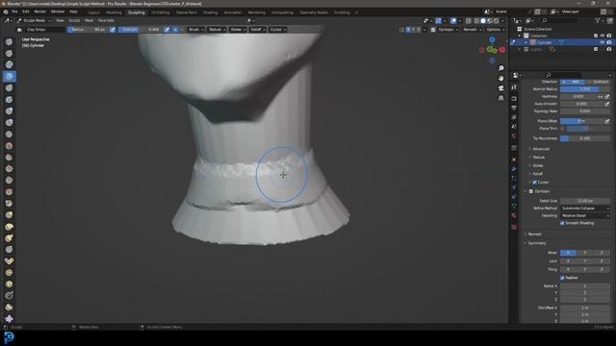This screenshot has height=346, width=616.
Task: Open the Remesh popover in header
Action: tap(472, 30)
